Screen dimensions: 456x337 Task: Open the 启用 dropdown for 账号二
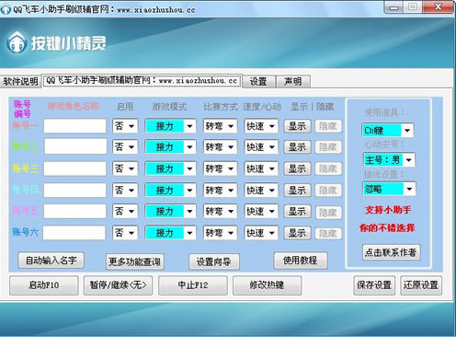click(125, 146)
